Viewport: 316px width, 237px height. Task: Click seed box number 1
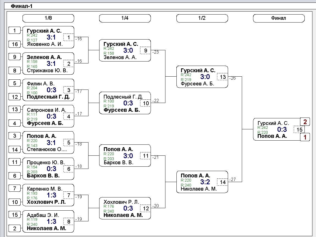[15, 30]
